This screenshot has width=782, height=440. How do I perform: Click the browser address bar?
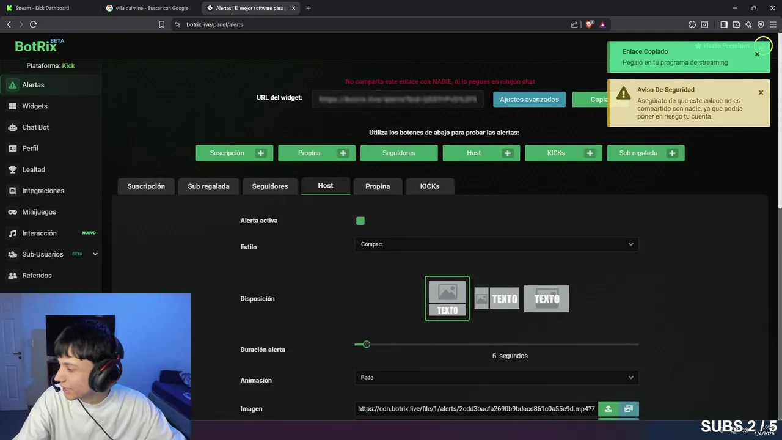373,24
